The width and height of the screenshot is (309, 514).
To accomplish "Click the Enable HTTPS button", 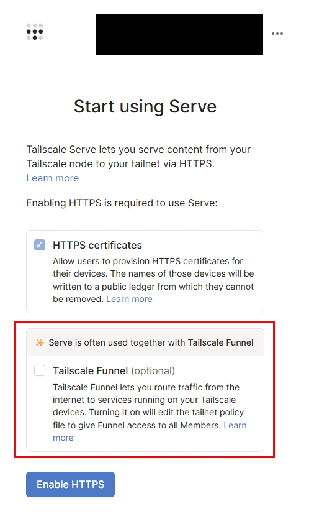I will click(70, 484).
